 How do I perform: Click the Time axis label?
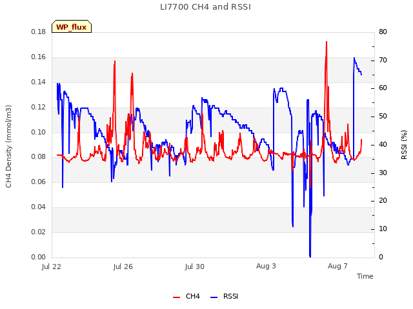(365, 276)
